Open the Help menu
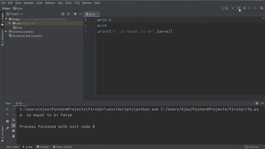Screen dimensions: 265x149 97,3
